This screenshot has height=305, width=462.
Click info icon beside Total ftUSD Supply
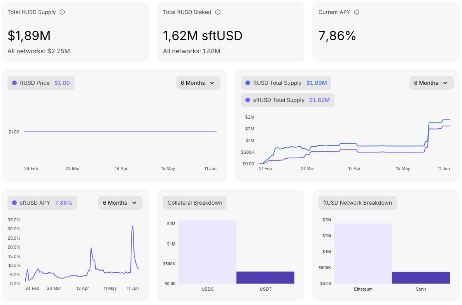pos(62,12)
